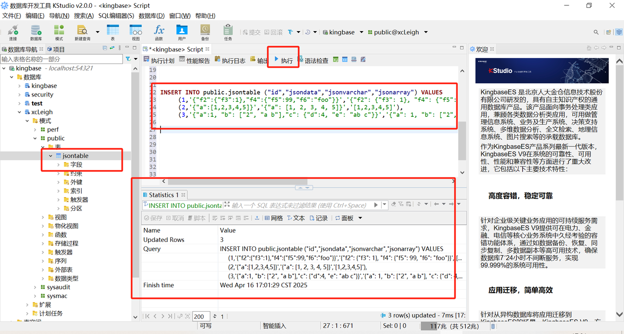
Task: Click the 执行 (Execute) run button
Action: click(283, 60)
